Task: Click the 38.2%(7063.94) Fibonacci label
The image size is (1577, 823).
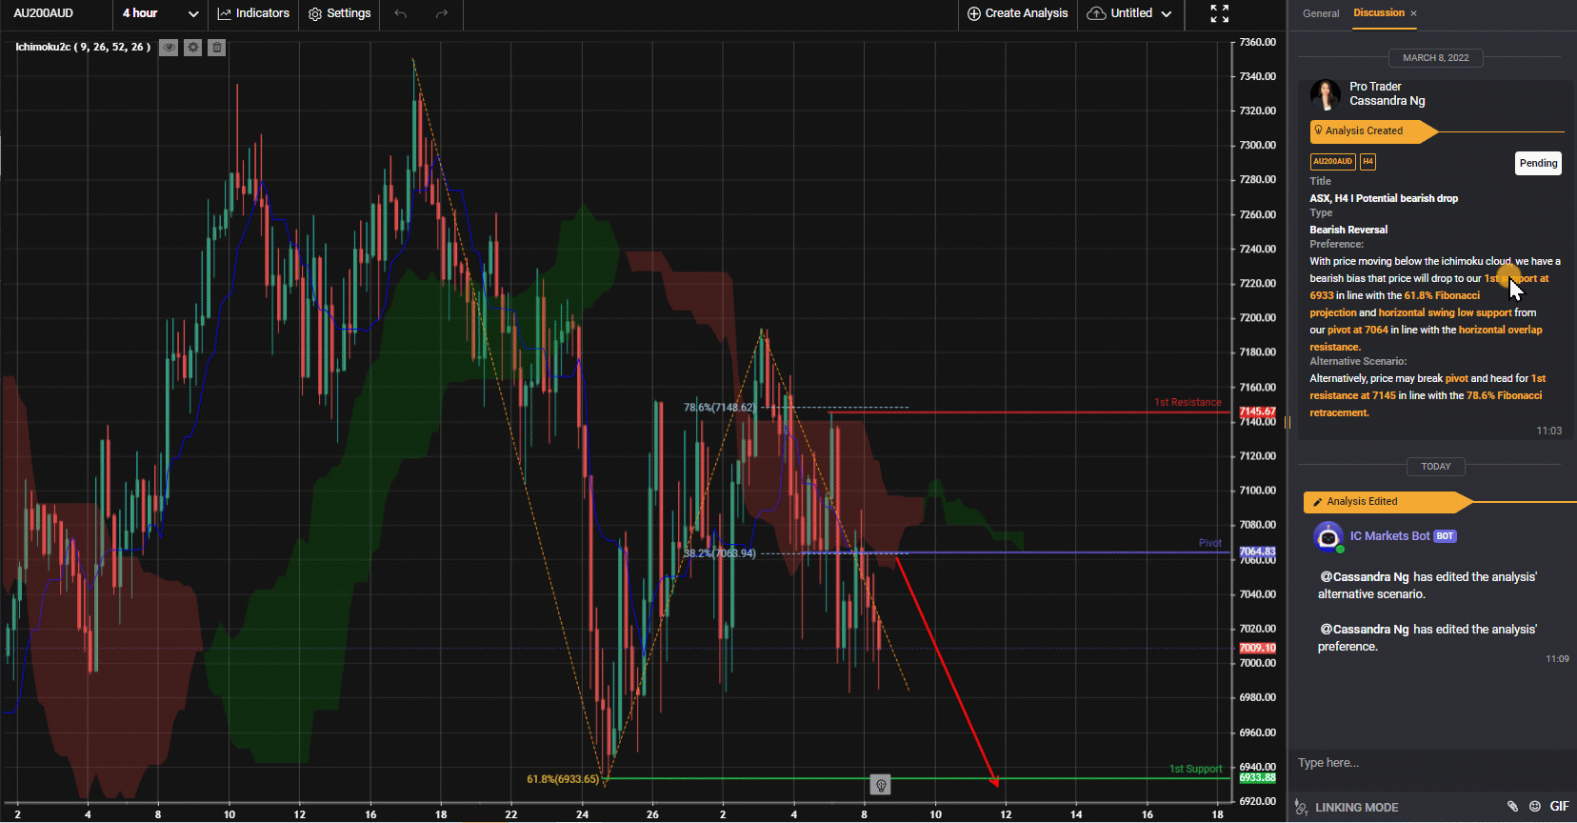Action: [x=720, y=553]
